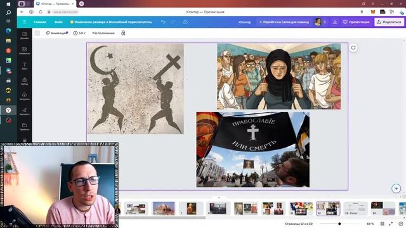Image resolution: width=406 pixels, height=228 pixels.
Task: Select the black banner photo on slide
Action: [252, 149]
